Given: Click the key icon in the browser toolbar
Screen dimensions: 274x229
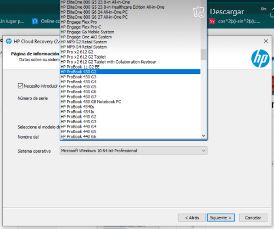Looking at the screenshot, I should tap(264, 9).
